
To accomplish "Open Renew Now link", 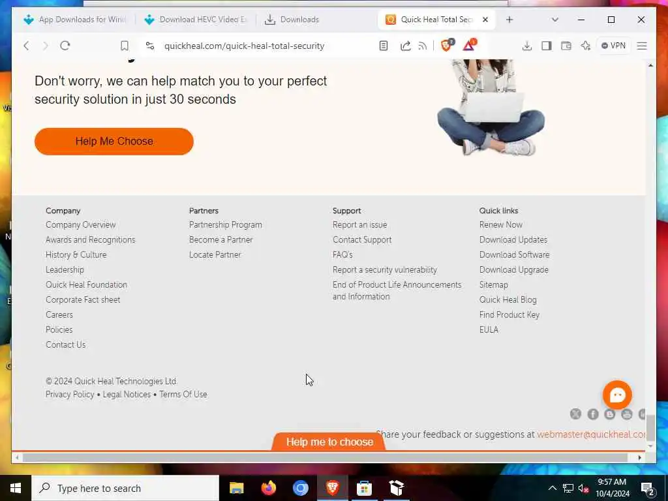I will point(500,224).
